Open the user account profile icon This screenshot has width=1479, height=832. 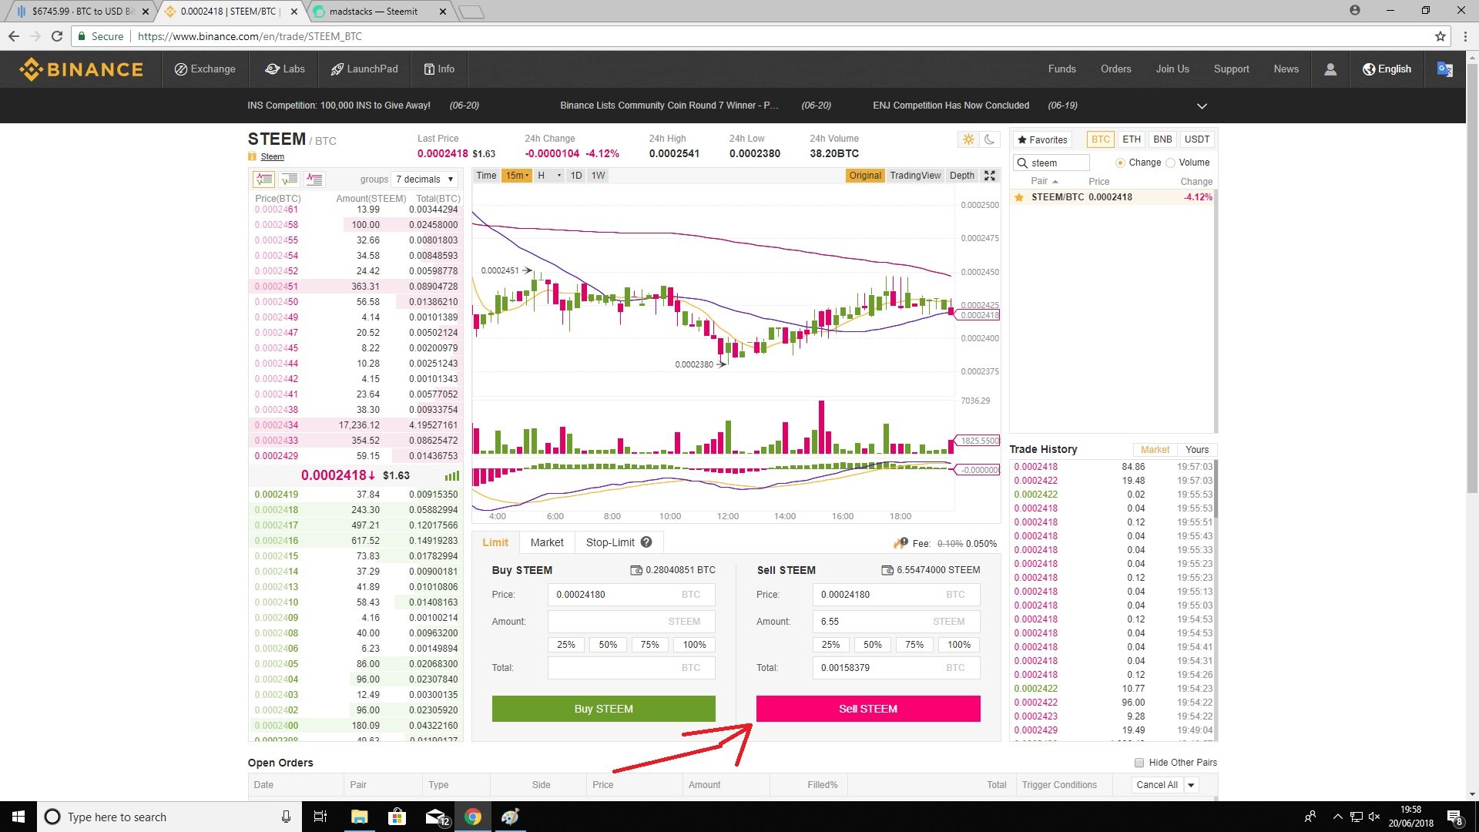click(x=1330, y=69)
